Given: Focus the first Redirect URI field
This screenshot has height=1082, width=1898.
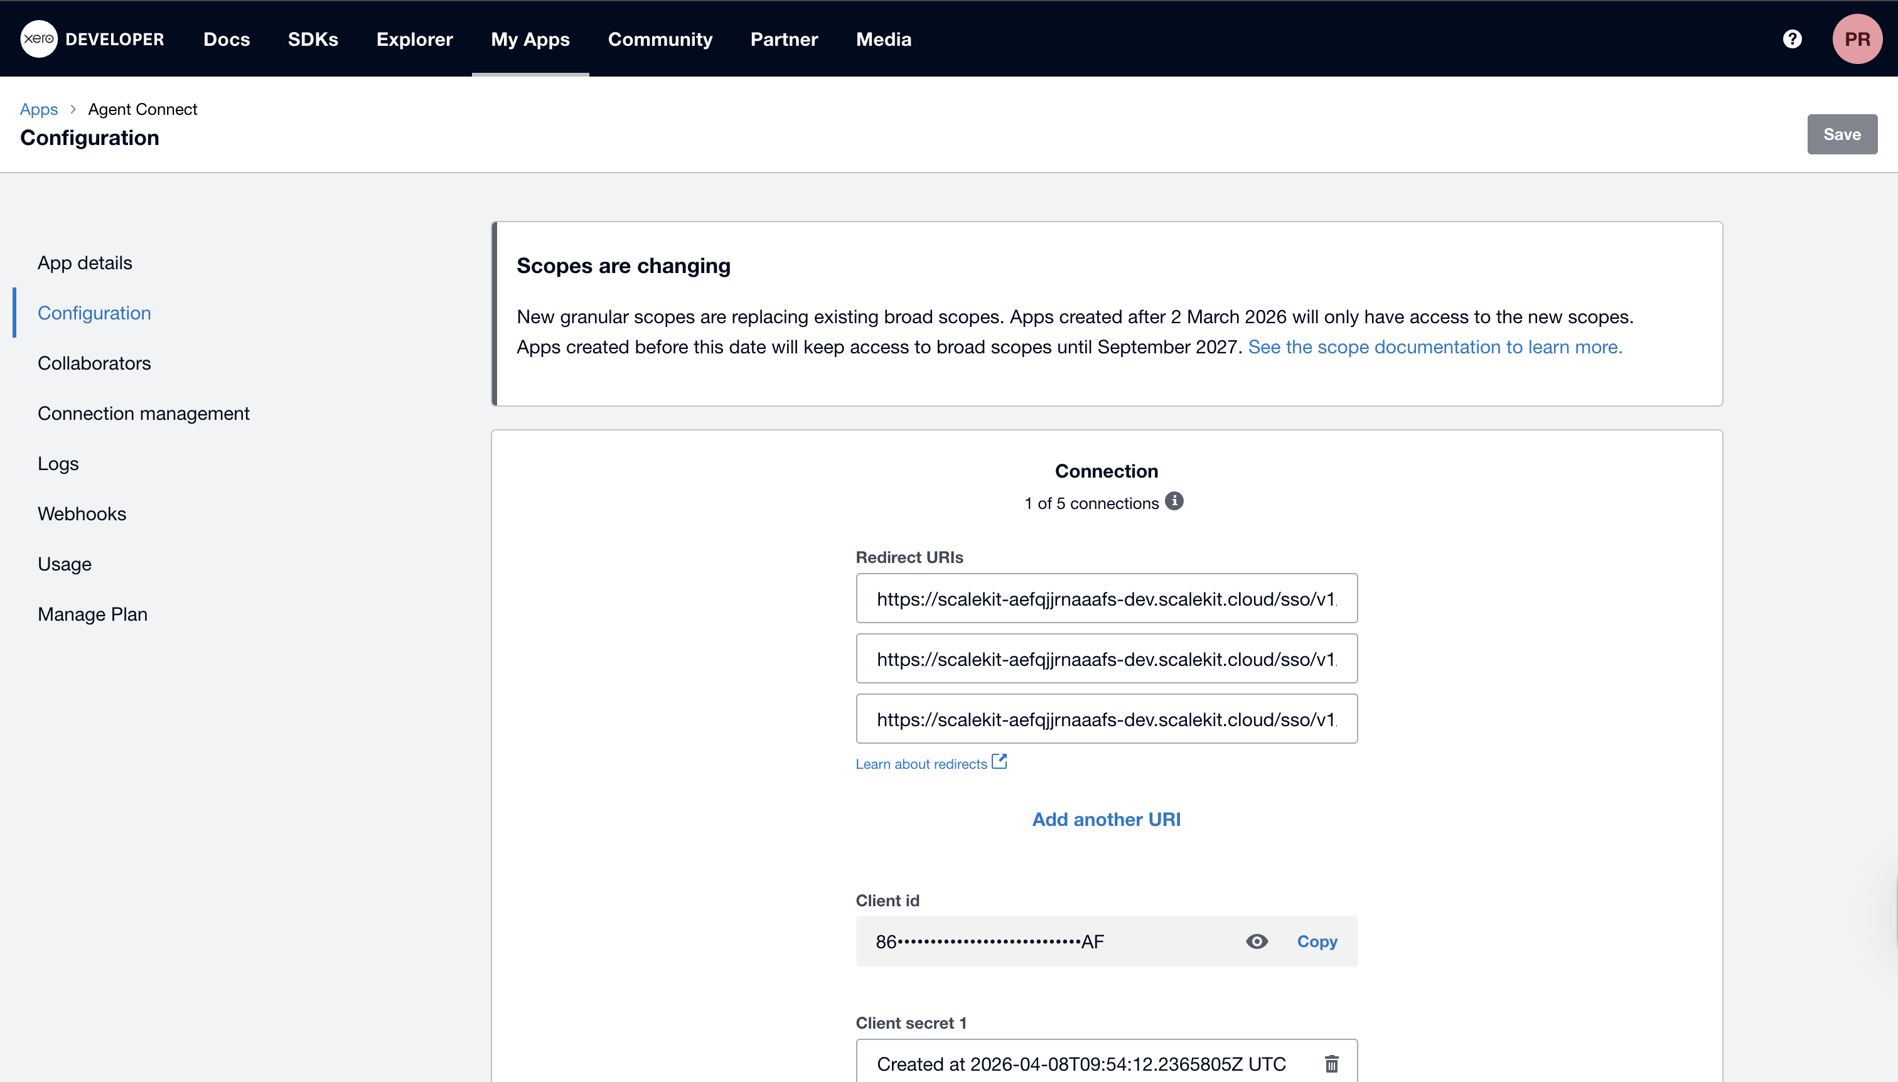Looking at the screenshot, I should [1107, 598].
